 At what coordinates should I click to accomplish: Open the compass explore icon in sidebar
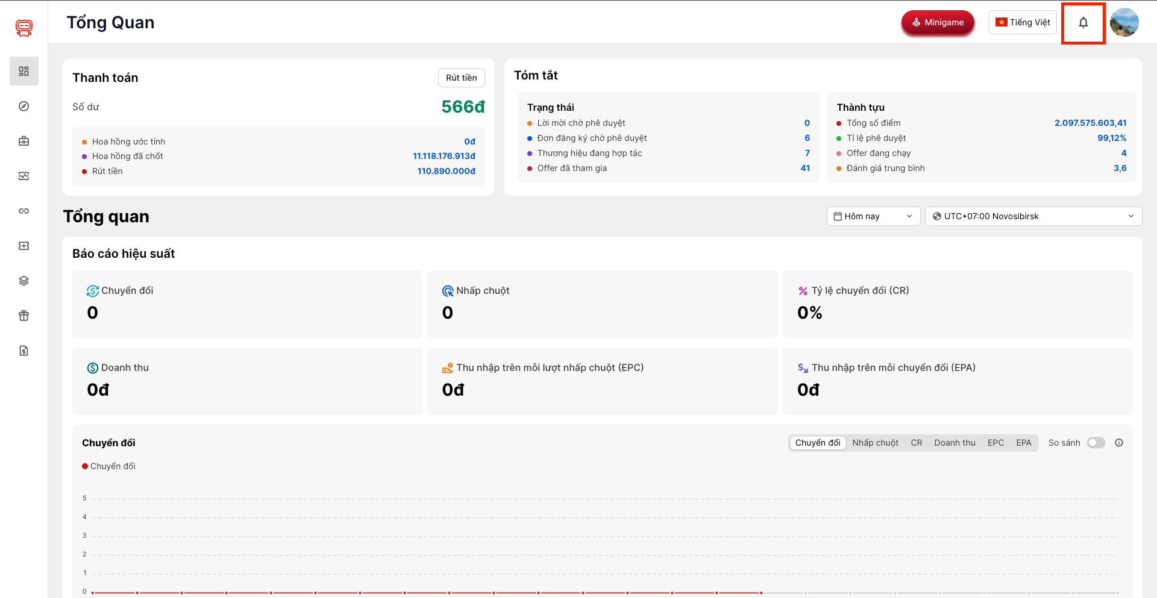tap(24, 106)
